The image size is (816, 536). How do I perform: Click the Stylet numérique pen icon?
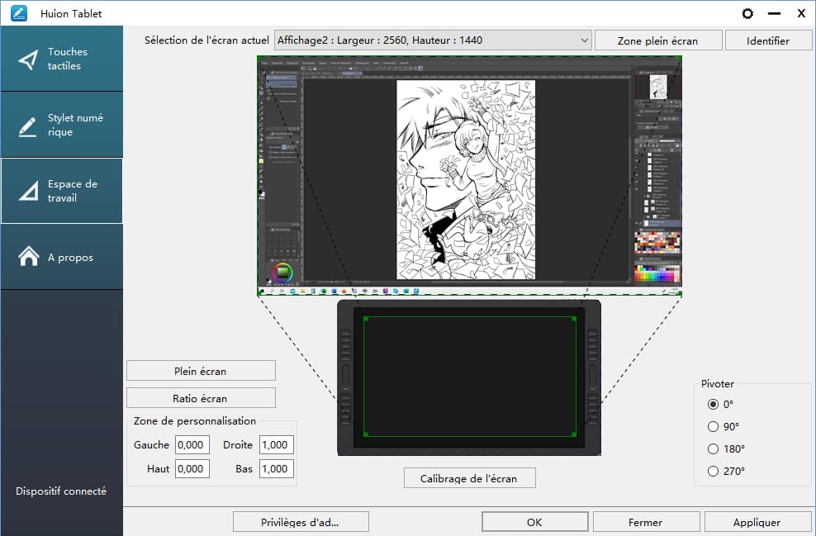tap(27, 126)
